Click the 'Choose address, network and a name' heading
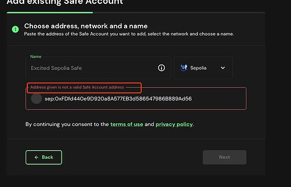The width and height of the screenshot is (291, 187). tap(86, 26)
